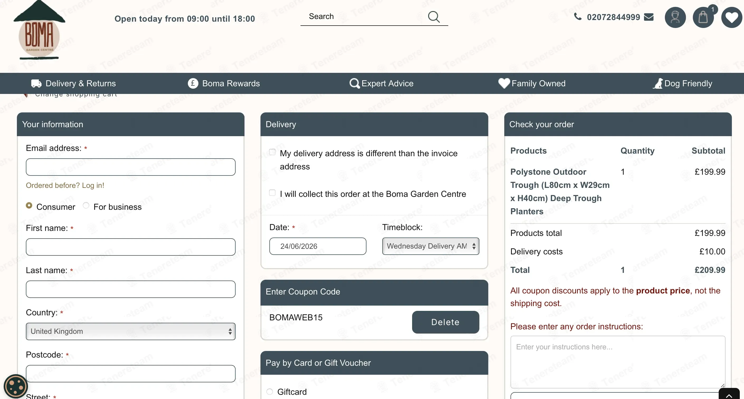This screenshot has width=744, height=399.
Task: Open the user account icon
Action: 675,17
